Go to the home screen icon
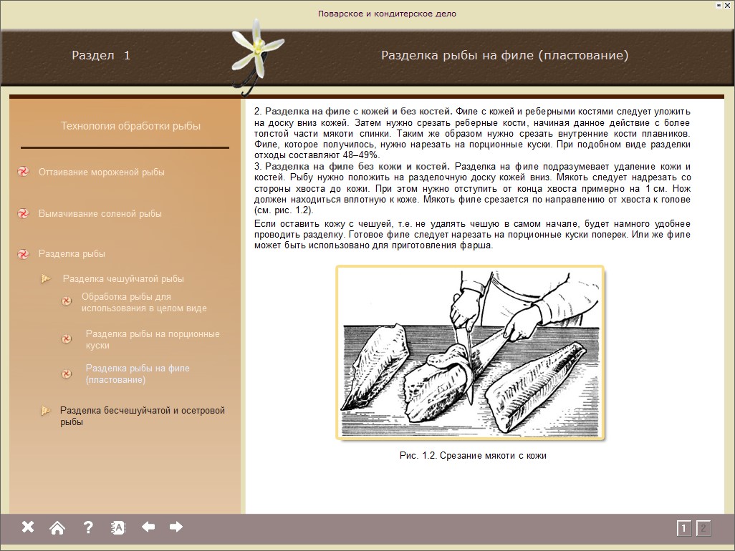 57,527
